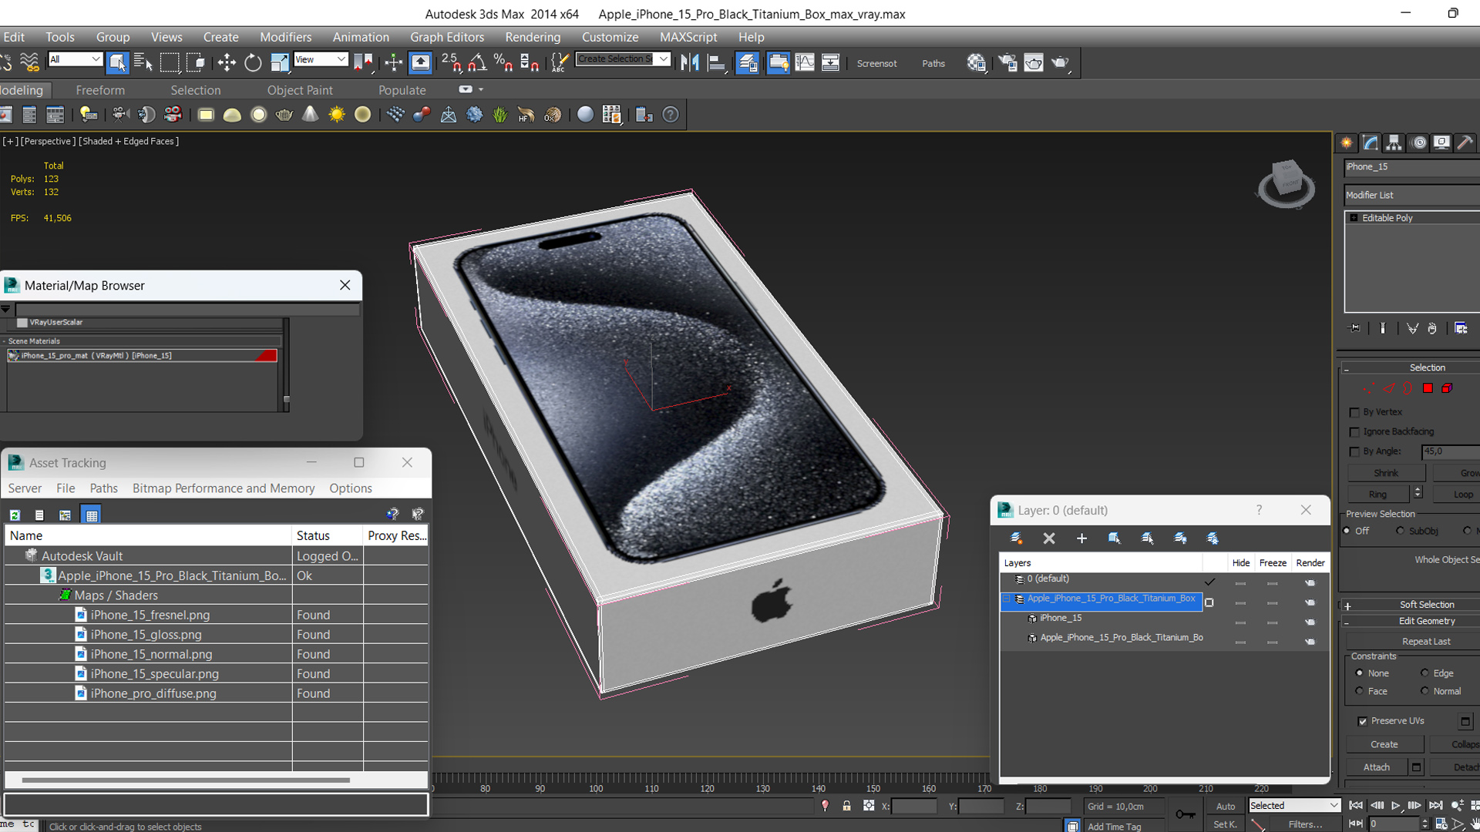
Task: Choose the Select and Rotate tool
Action: pyautogui.click(x=253, y=62)
